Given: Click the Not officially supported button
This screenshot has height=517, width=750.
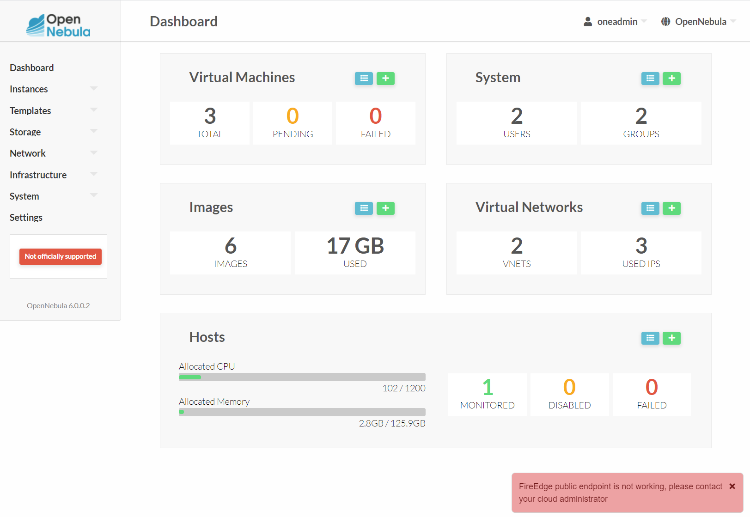Looking at the screenshot, I should point(60,256).
